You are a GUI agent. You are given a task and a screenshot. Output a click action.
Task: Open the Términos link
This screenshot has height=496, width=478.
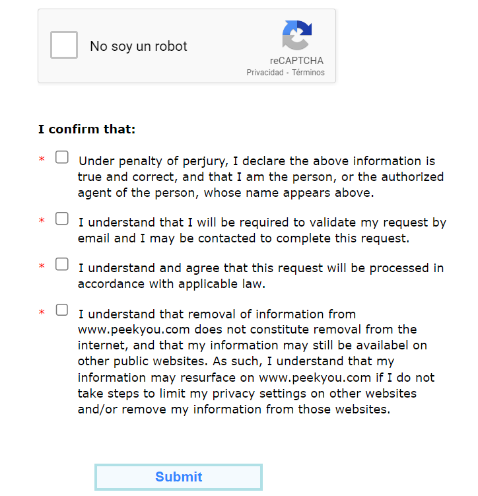[308, 73]
